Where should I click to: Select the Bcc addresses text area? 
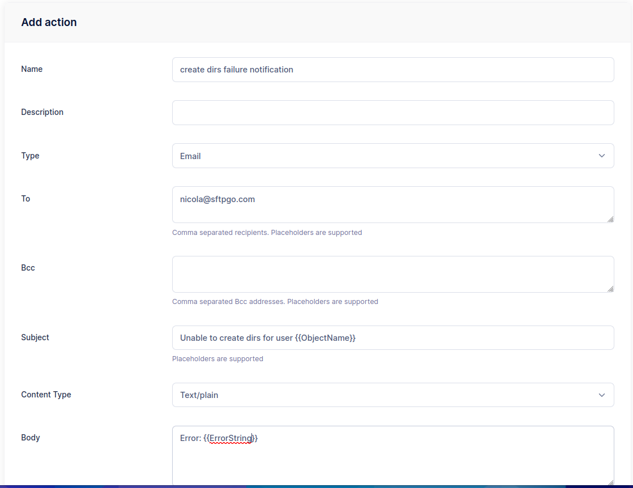393,273
